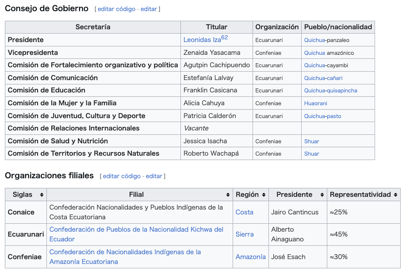Sort table by Presidente column arrows

click(322, 195)
